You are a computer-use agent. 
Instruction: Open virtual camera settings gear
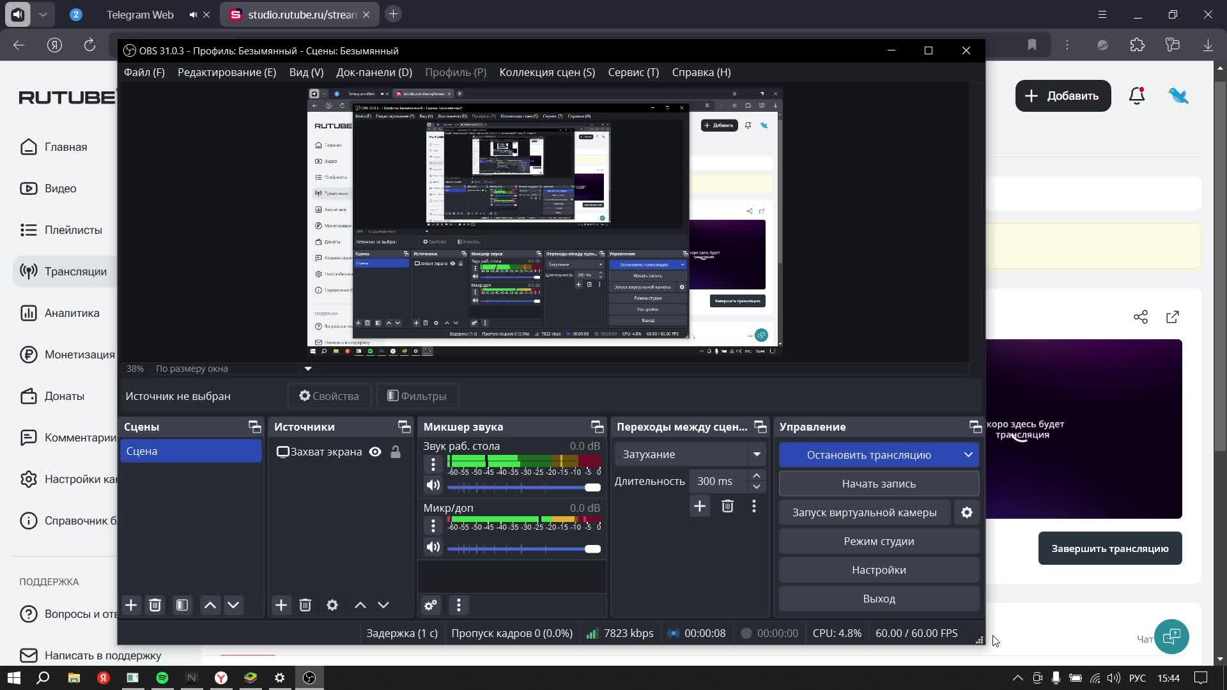point(967,512)
